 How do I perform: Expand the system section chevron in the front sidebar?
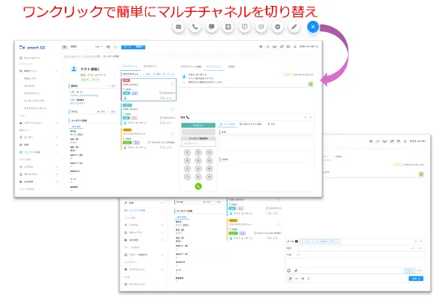57,167
